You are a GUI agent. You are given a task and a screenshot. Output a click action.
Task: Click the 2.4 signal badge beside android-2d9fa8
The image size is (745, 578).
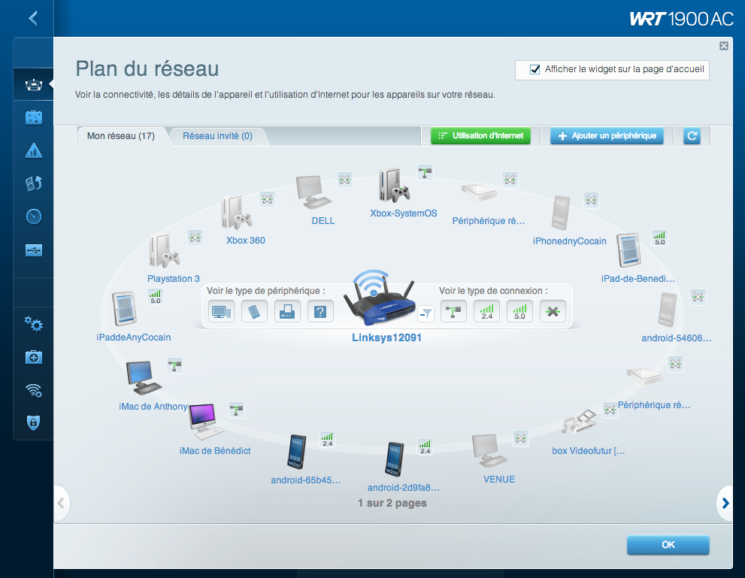click(x=425, y=447)
